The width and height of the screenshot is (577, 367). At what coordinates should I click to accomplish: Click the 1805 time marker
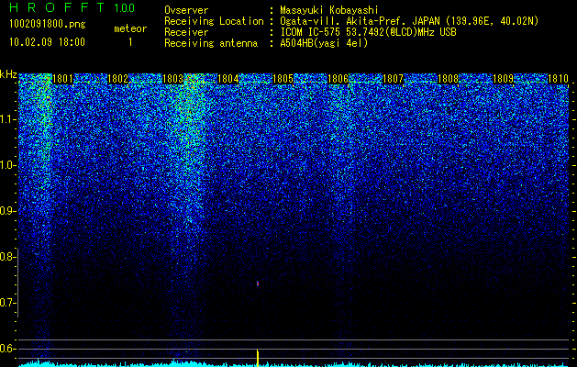(283, 79)
